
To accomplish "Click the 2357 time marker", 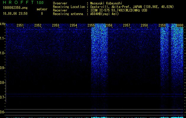I will (x=127, y=25).
